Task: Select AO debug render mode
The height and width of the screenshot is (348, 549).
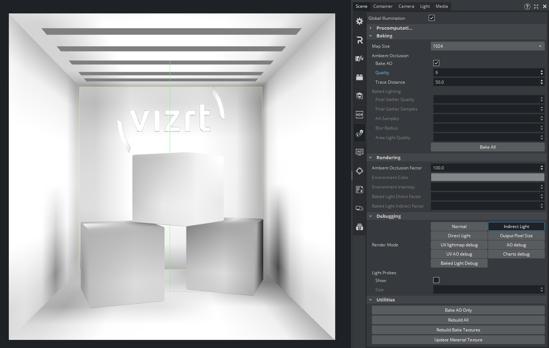Action: click(516, 245)
